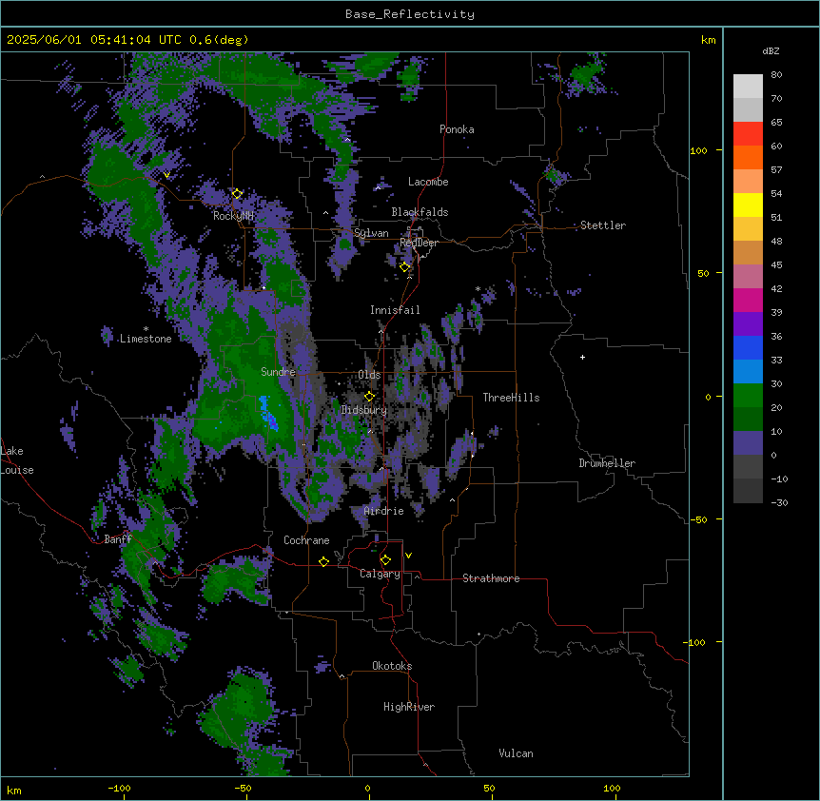Select the dusty pink 42-45 dBZ swatch
Viewport: 820px width, 801px height.
coord(748,277)
